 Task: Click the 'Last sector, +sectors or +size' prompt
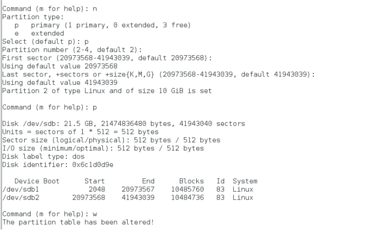(x=158, y=74)
